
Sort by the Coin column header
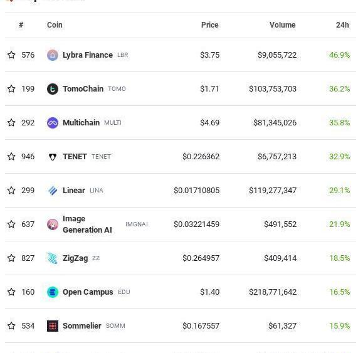click(55, 25)
